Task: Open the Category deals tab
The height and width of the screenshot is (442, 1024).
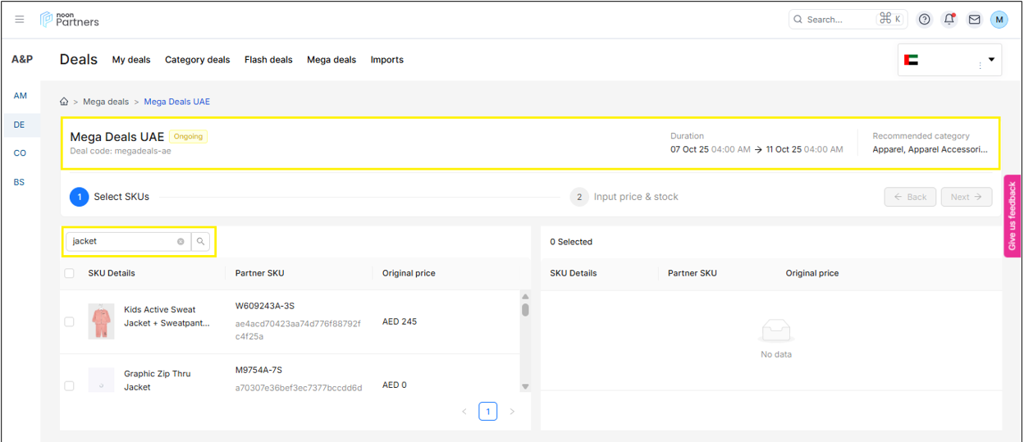Action: click(197, 60)
